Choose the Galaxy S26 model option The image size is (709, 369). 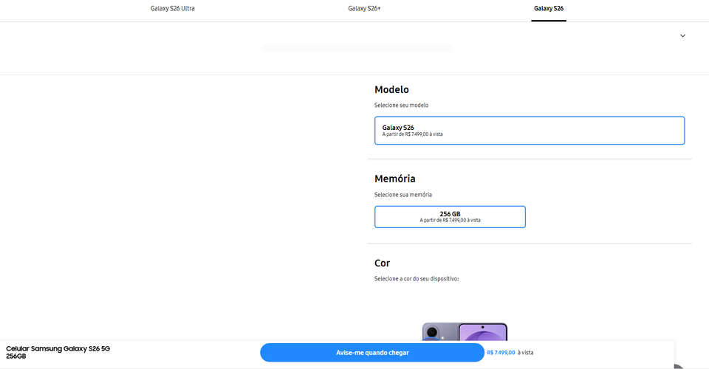point(530,131)
